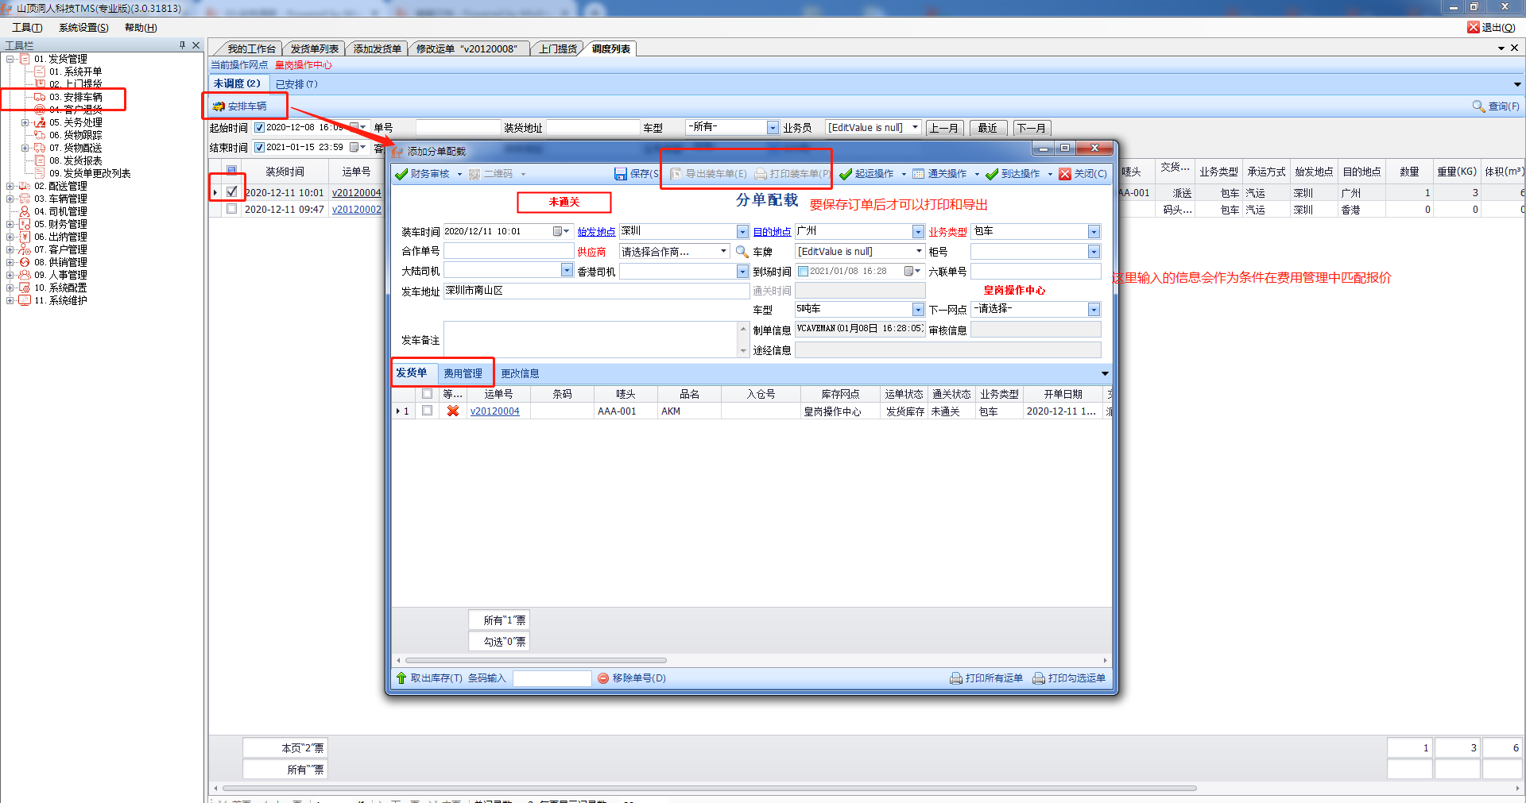Click the green arrow 取出库存 icon
This screenshot has height=803, width=1526.
pos(401,678)
